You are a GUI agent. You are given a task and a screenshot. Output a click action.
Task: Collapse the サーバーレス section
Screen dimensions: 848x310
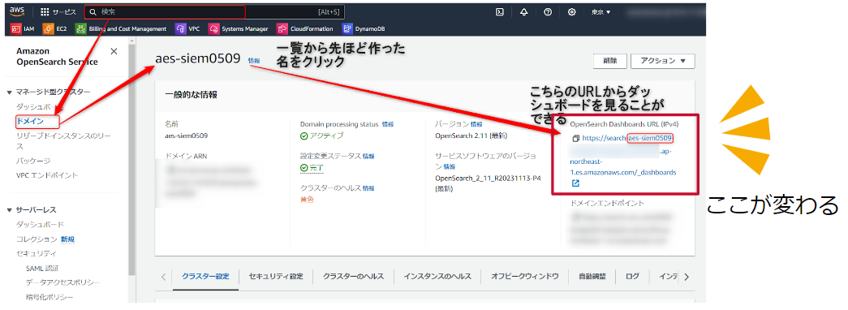click(x=10, y=210)
